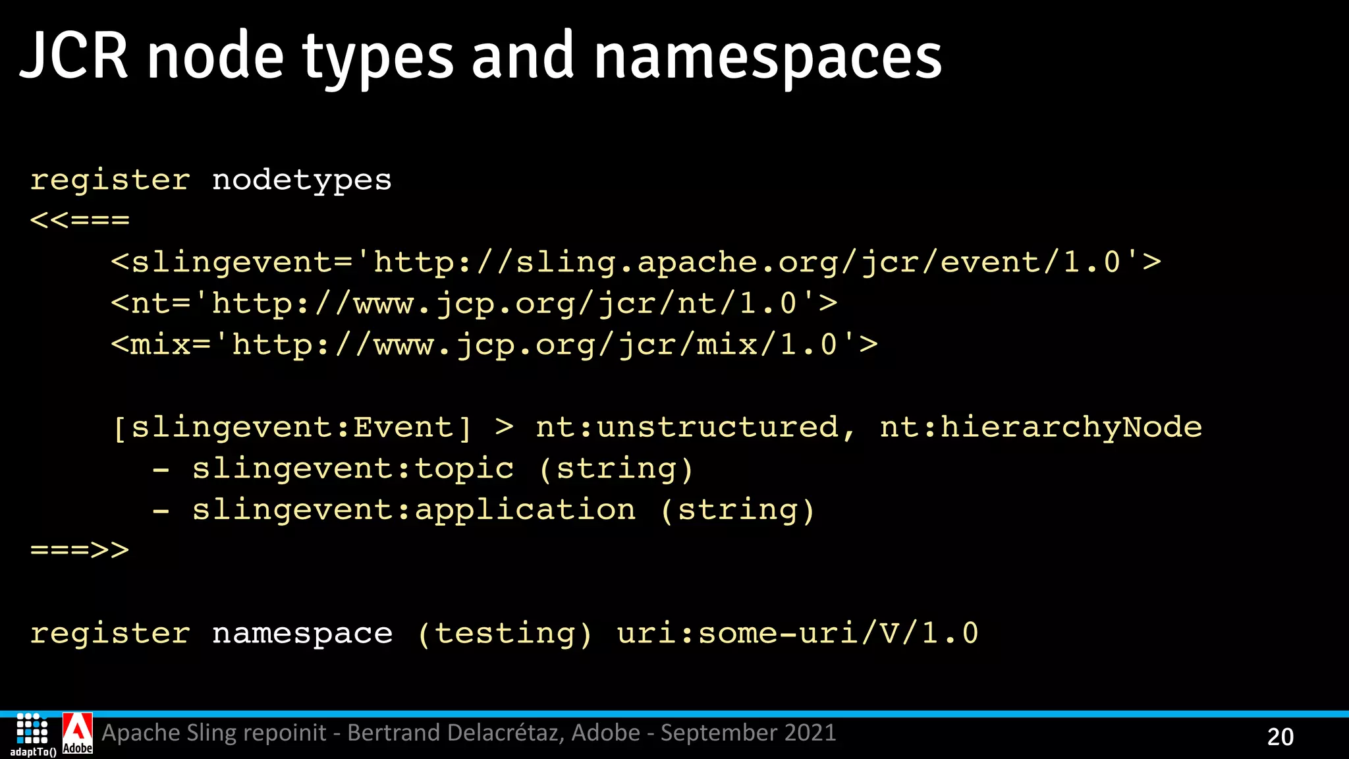
Task: Click the Adobe logo icon
Action: click(x=78, y=733)
